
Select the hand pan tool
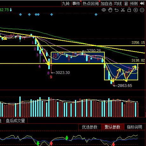[110, 10]
